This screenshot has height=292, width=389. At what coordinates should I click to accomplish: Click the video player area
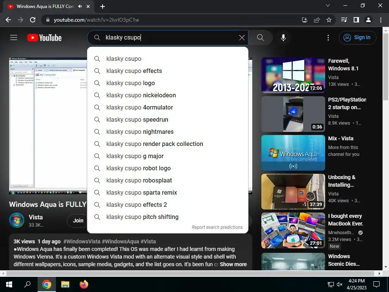tap(48, 125)
